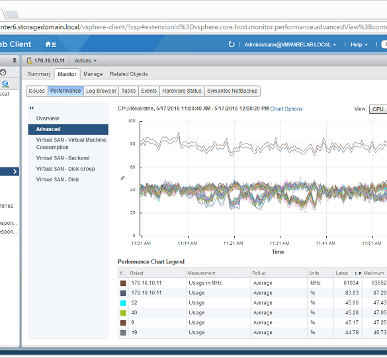Click object '19' in legend

(134, 332)
